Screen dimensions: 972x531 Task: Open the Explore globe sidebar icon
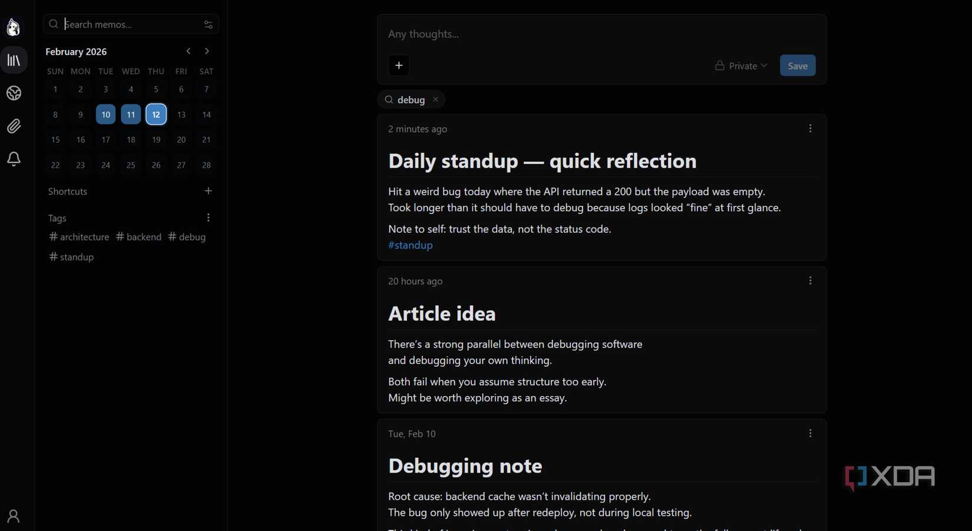click(x=14, y=93)
